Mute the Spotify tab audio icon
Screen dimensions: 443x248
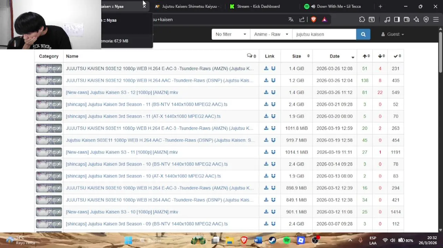[x=313, y=6]
